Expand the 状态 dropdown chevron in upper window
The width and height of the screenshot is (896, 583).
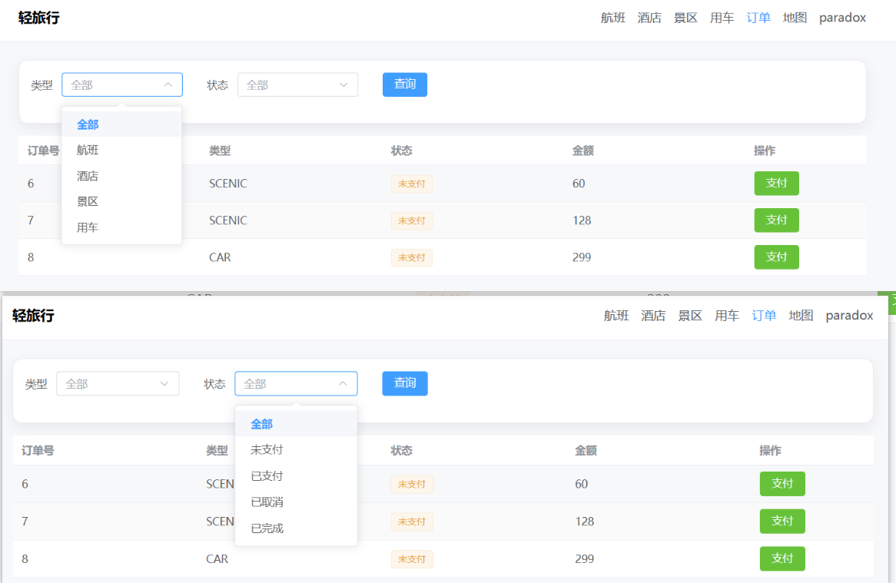(x=343, y=85)
